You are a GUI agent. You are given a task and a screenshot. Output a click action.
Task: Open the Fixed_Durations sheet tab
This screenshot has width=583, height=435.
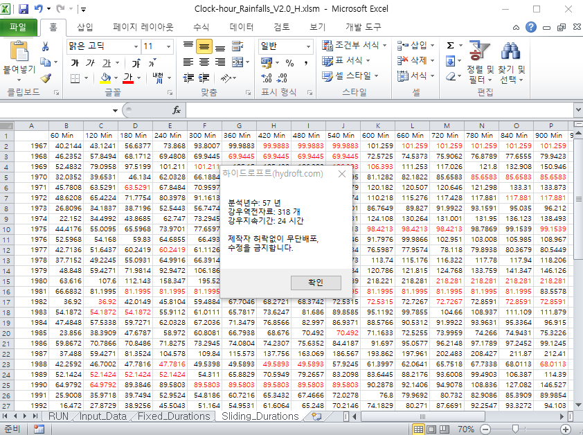coord(174,416)
